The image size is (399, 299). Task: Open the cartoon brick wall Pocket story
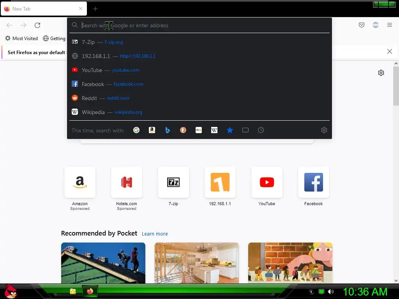[x=290, y=263]
